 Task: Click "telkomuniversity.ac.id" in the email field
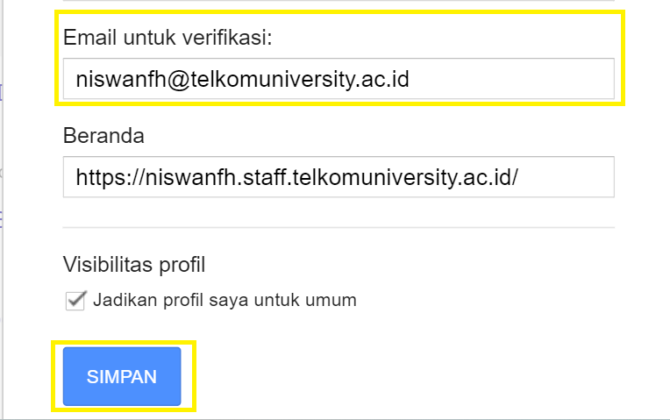(293, 80)
